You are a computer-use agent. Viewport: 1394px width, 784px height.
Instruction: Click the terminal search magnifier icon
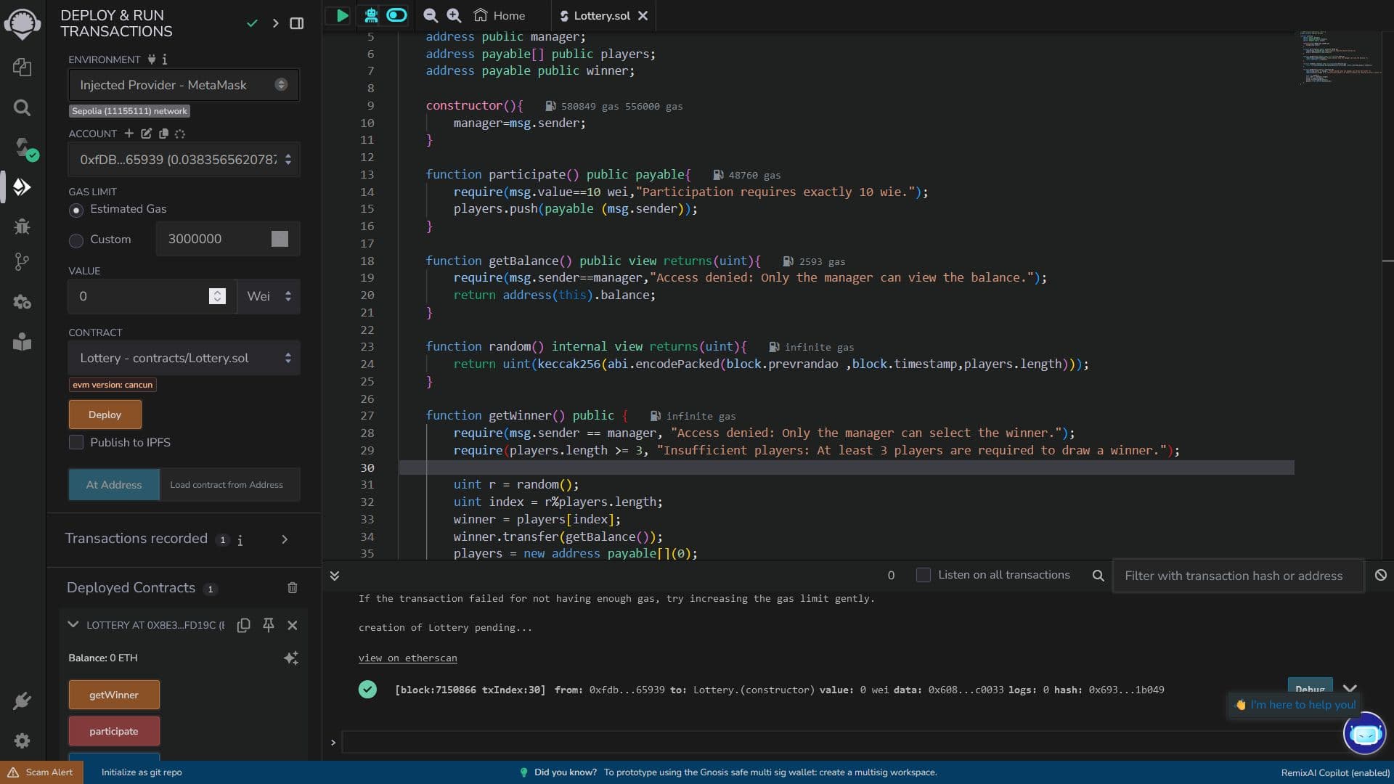coord(1099,576)
